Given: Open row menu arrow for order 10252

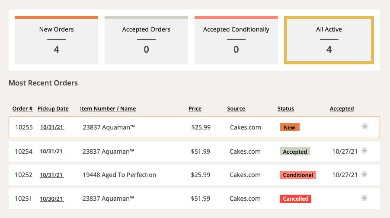Looking at the screenshot, I should tap(364, 174).
